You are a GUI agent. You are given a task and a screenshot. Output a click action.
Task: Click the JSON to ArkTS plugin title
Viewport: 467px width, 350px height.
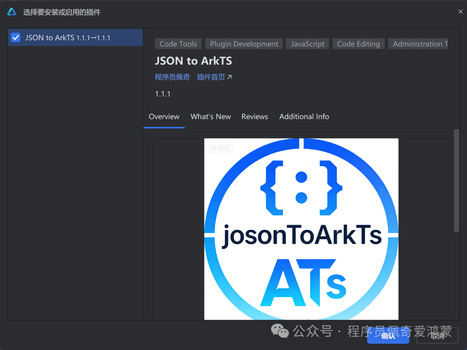click(x=193, y=61)
